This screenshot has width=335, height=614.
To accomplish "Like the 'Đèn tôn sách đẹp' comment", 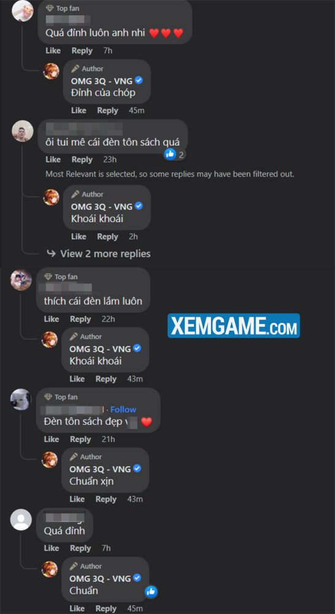I will [52, 439].
